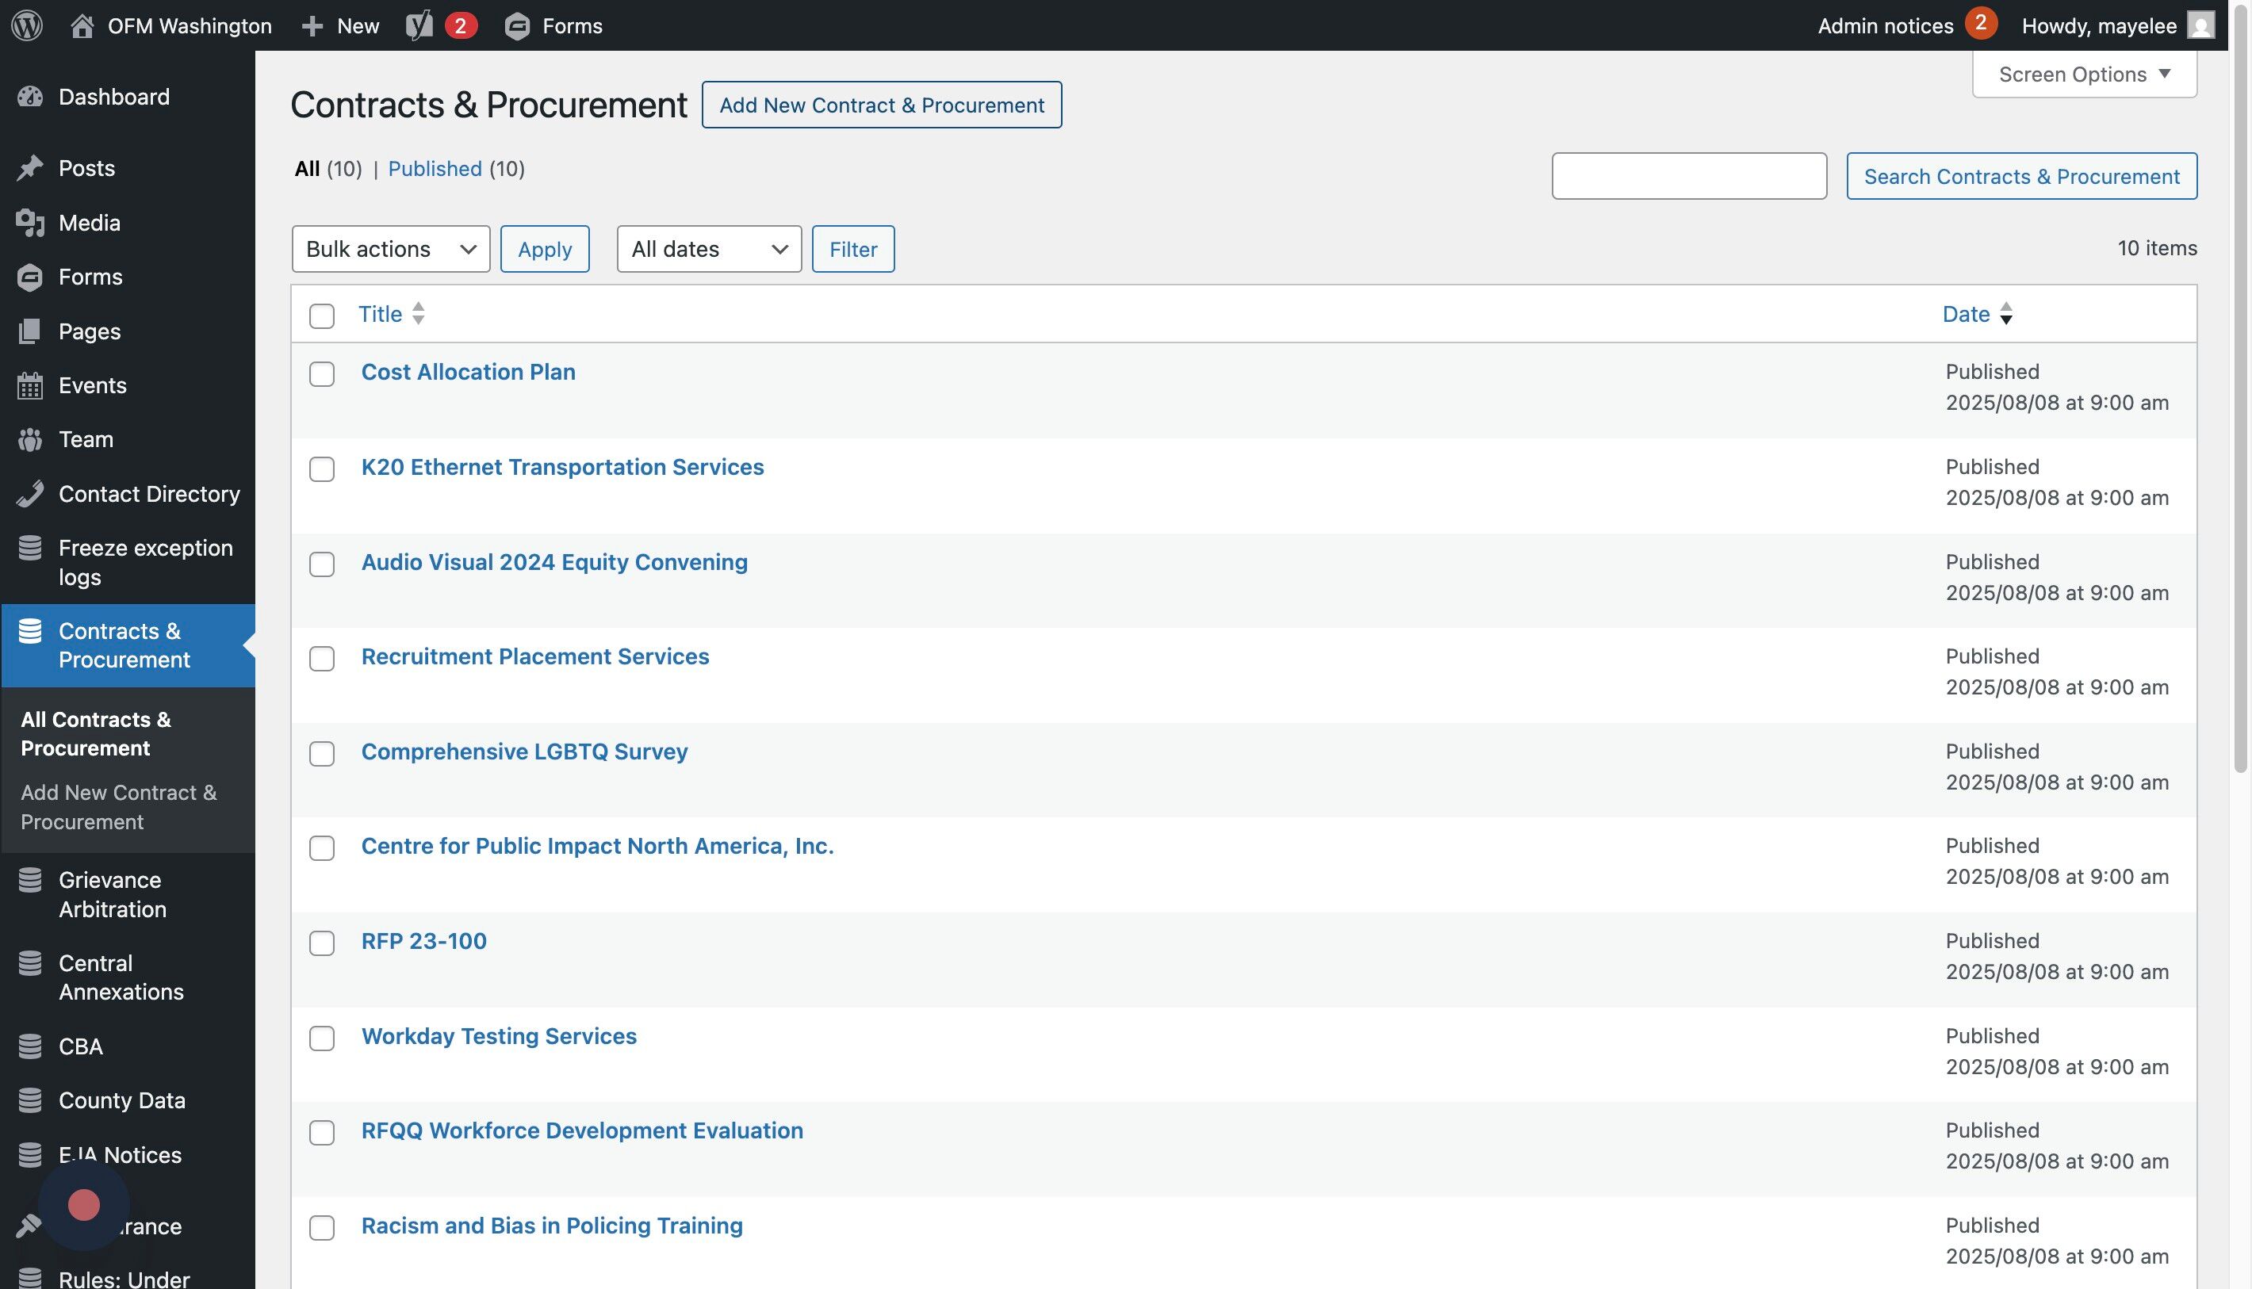Check the Cost Allocation Plan checkbox
Screen dimensions: 2252x1289
tap(321, 373)
